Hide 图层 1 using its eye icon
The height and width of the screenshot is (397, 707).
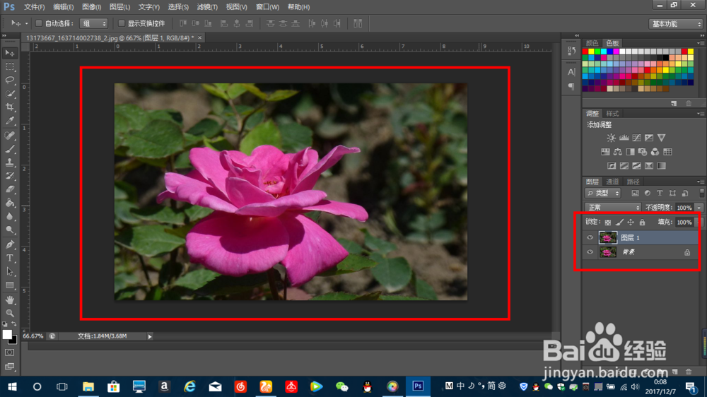(590, 238)
